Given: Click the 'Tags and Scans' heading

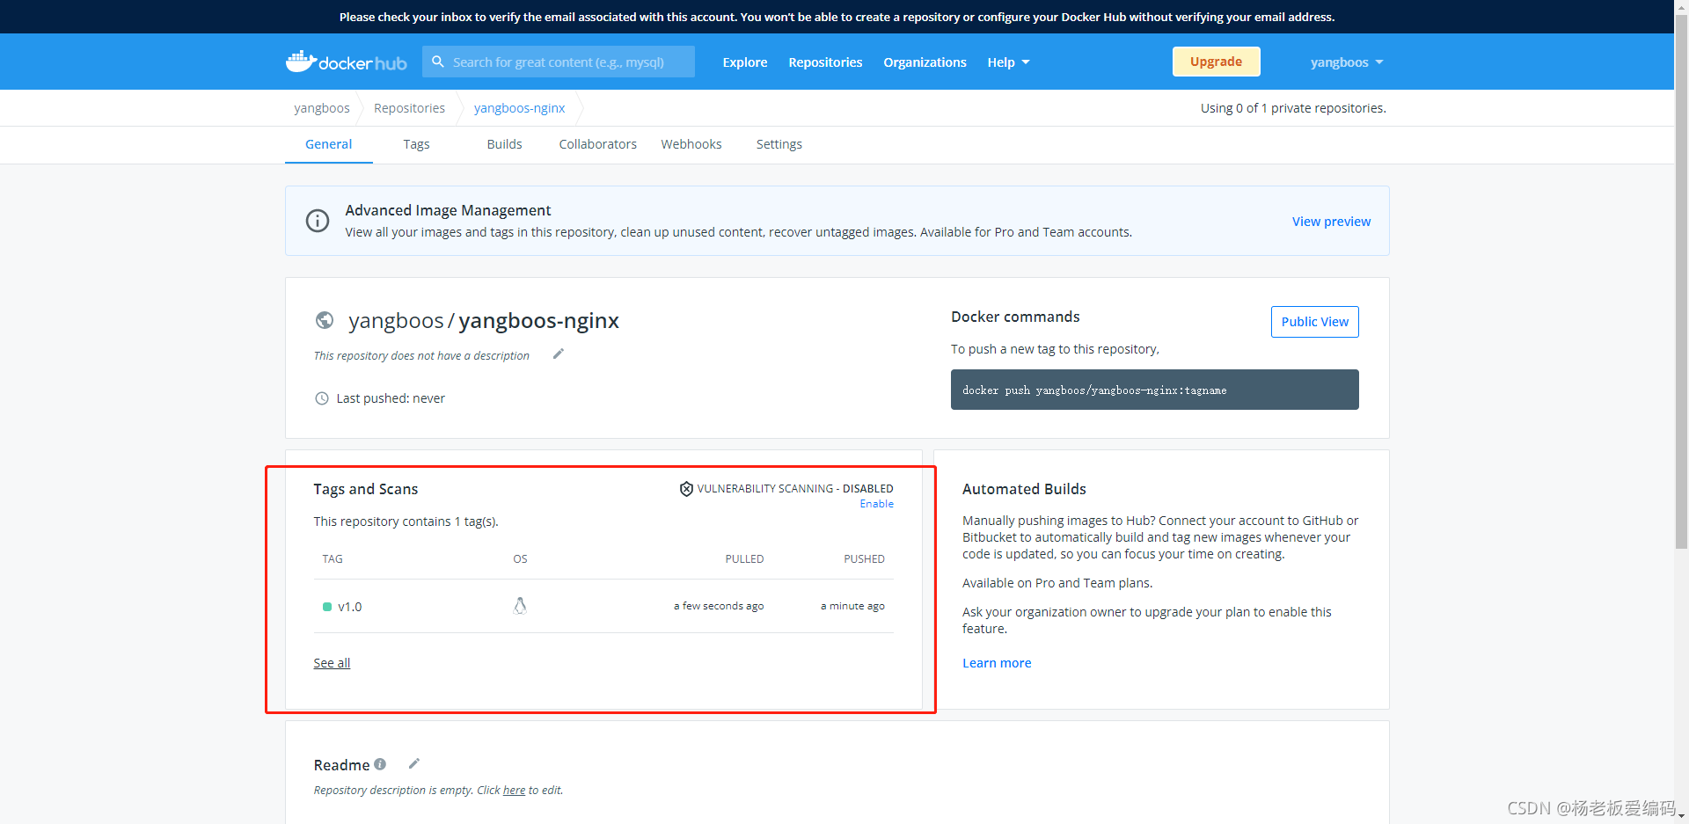Looking at the screenshot, I should tap(366, 489).
